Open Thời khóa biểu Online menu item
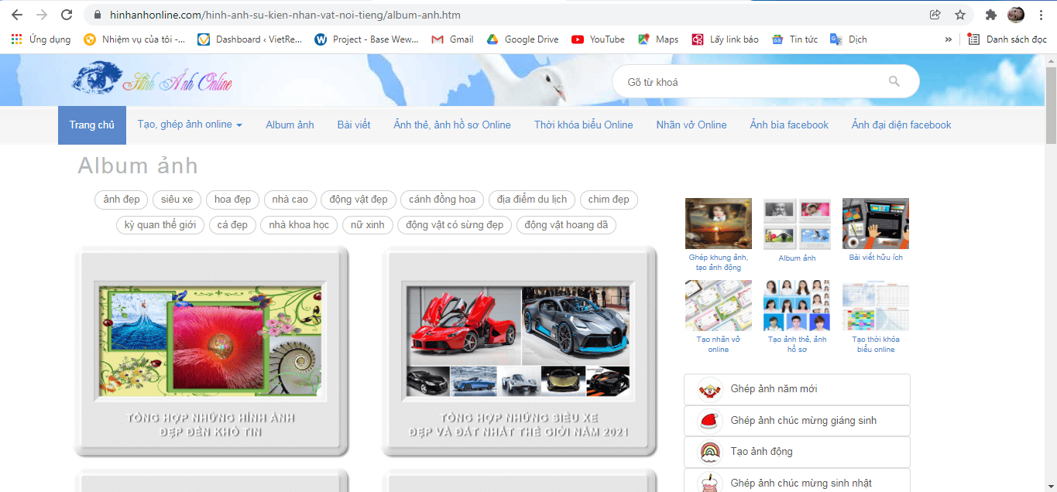1057x492 pixels. [x=583, y=125]
